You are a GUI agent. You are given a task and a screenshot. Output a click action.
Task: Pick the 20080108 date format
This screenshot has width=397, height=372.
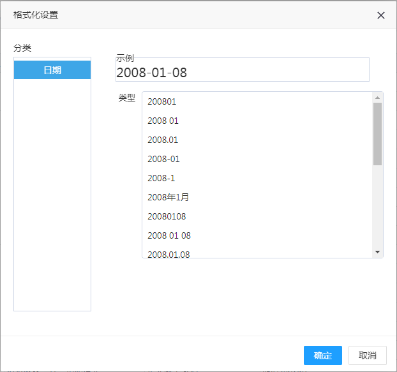point(167,216)
